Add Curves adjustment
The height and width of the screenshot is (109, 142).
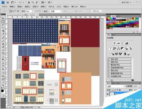pyautogui.click(x=122, y=43)
